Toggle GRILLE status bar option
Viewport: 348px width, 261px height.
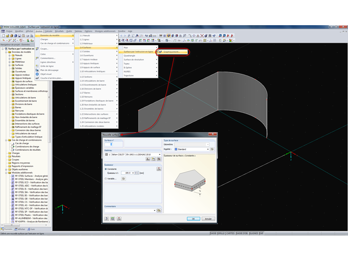coord(221,233)
